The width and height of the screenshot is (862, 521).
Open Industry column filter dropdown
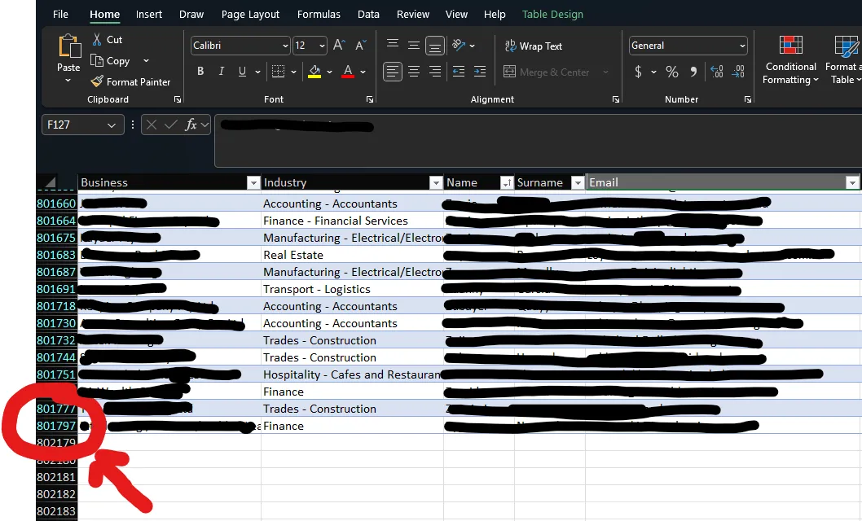click(435, 183)
